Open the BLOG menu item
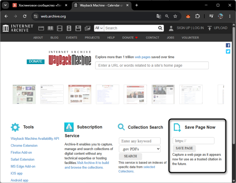 54,38
